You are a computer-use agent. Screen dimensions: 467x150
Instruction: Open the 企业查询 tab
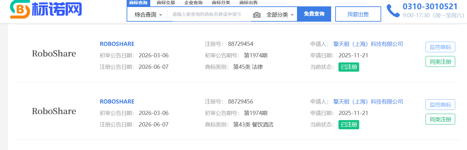pos(193,3)
